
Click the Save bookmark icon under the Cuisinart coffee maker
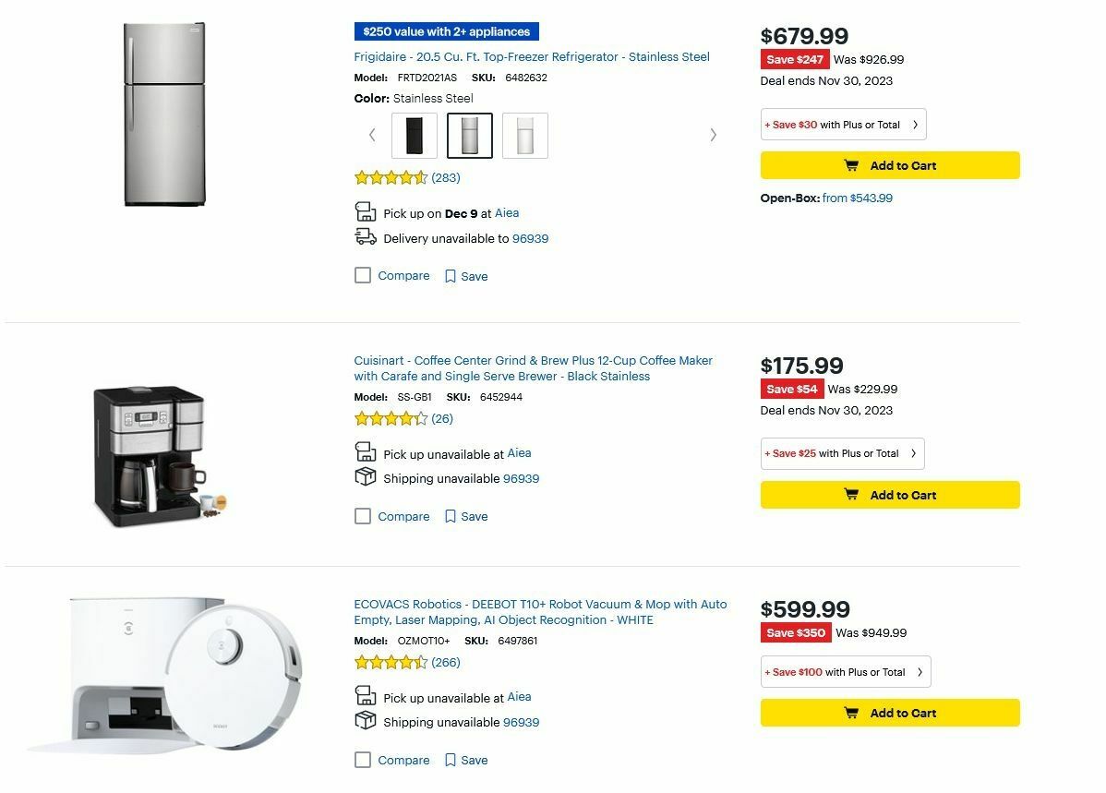(451, 515)
